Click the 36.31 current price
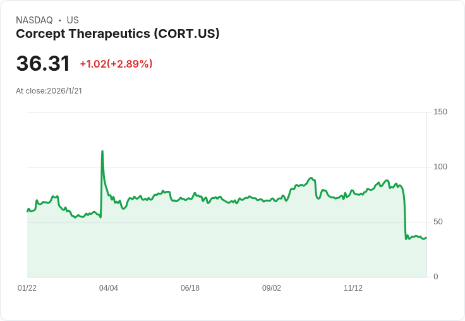 click(43, 64)
